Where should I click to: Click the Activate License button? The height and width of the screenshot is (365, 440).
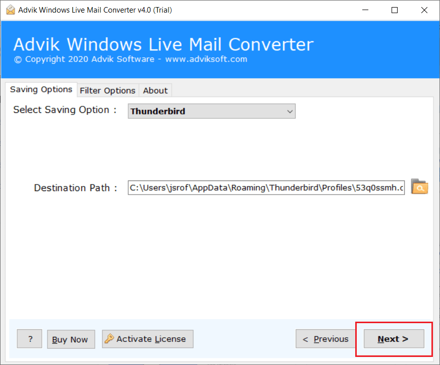point(148,339)
